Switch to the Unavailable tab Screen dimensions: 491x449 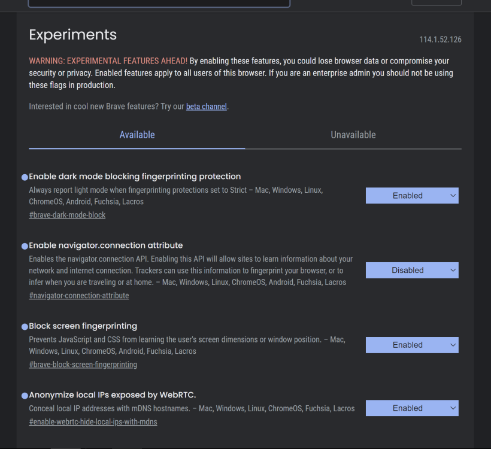point(353,135)
